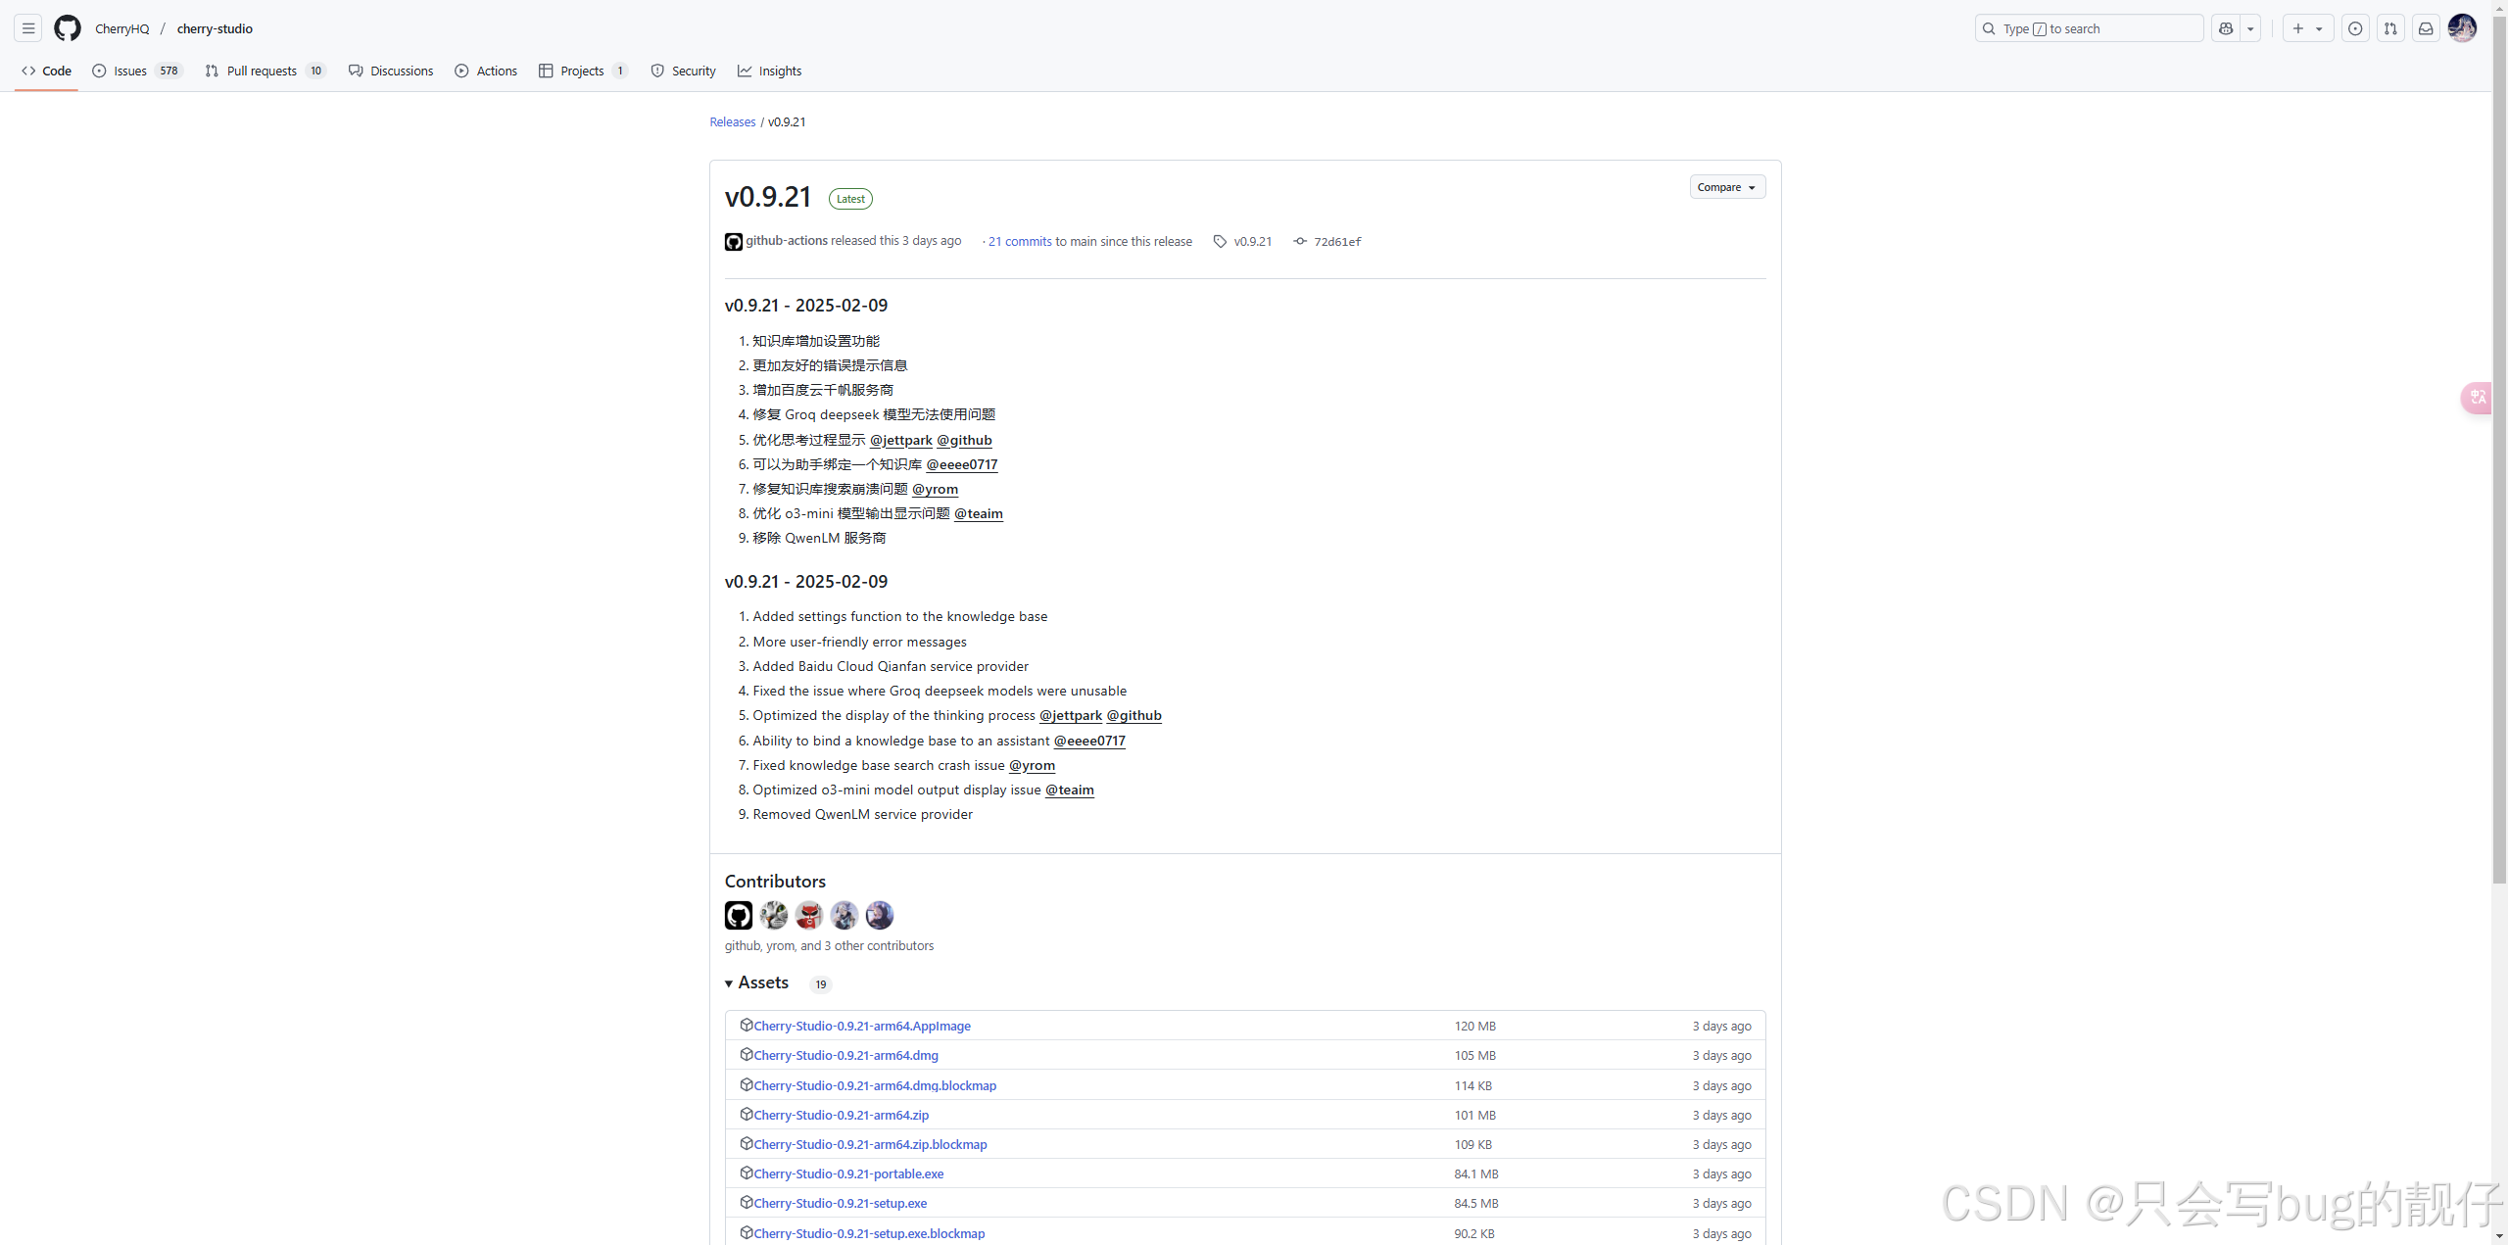Expand the Compare dropdown
2508x1245 pixels.
point(1726,187)
